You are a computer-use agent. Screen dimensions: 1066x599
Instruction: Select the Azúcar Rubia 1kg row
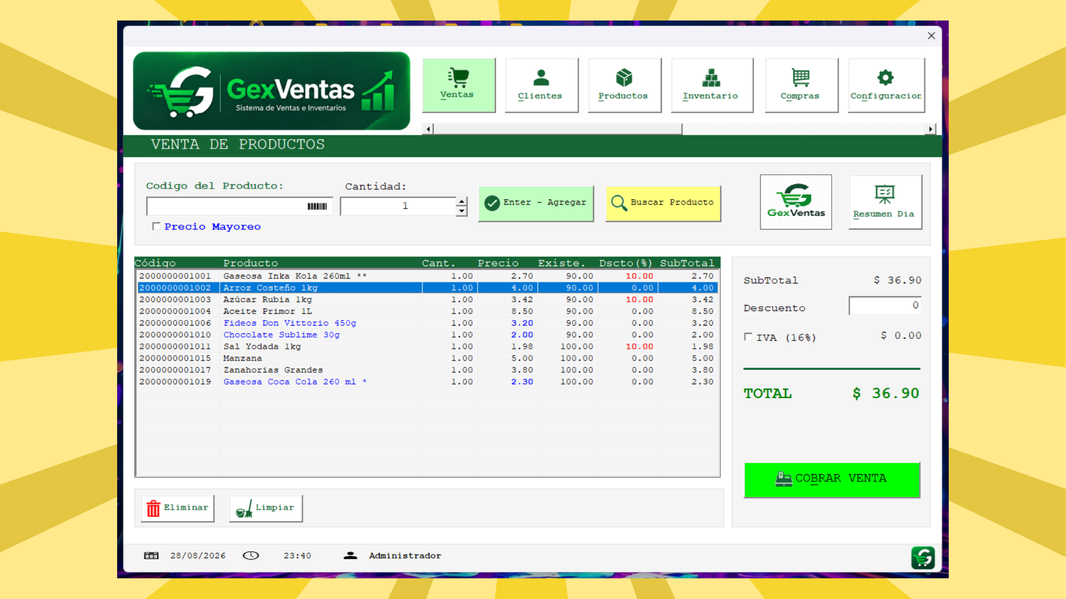tap(427, 299)
